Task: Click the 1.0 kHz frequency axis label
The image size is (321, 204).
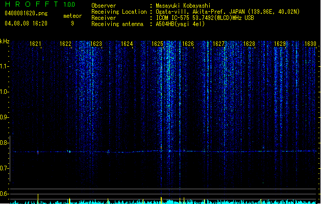Action: [x=4, y=92]
